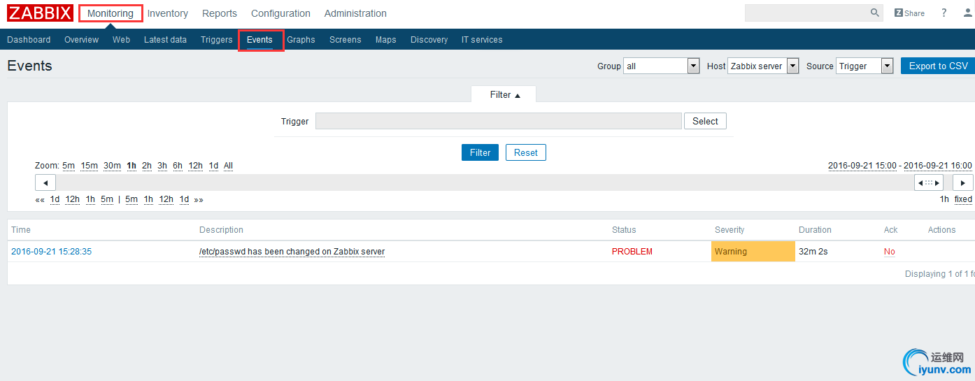Screen dimensions: 975x381
Task: Open the help question mark
Action: 944,13
